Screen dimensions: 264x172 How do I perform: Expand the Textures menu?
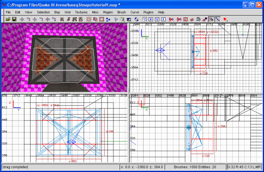pyautogui.click(x=81, y=12)
